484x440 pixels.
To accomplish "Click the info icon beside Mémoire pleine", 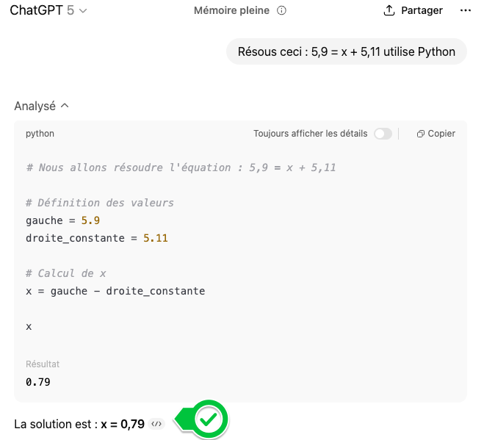I will (281, 11).
